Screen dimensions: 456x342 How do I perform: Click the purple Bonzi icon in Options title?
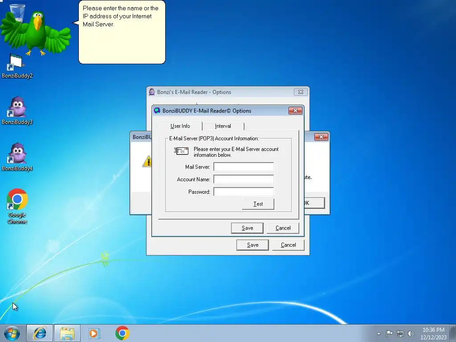[152, 92]
